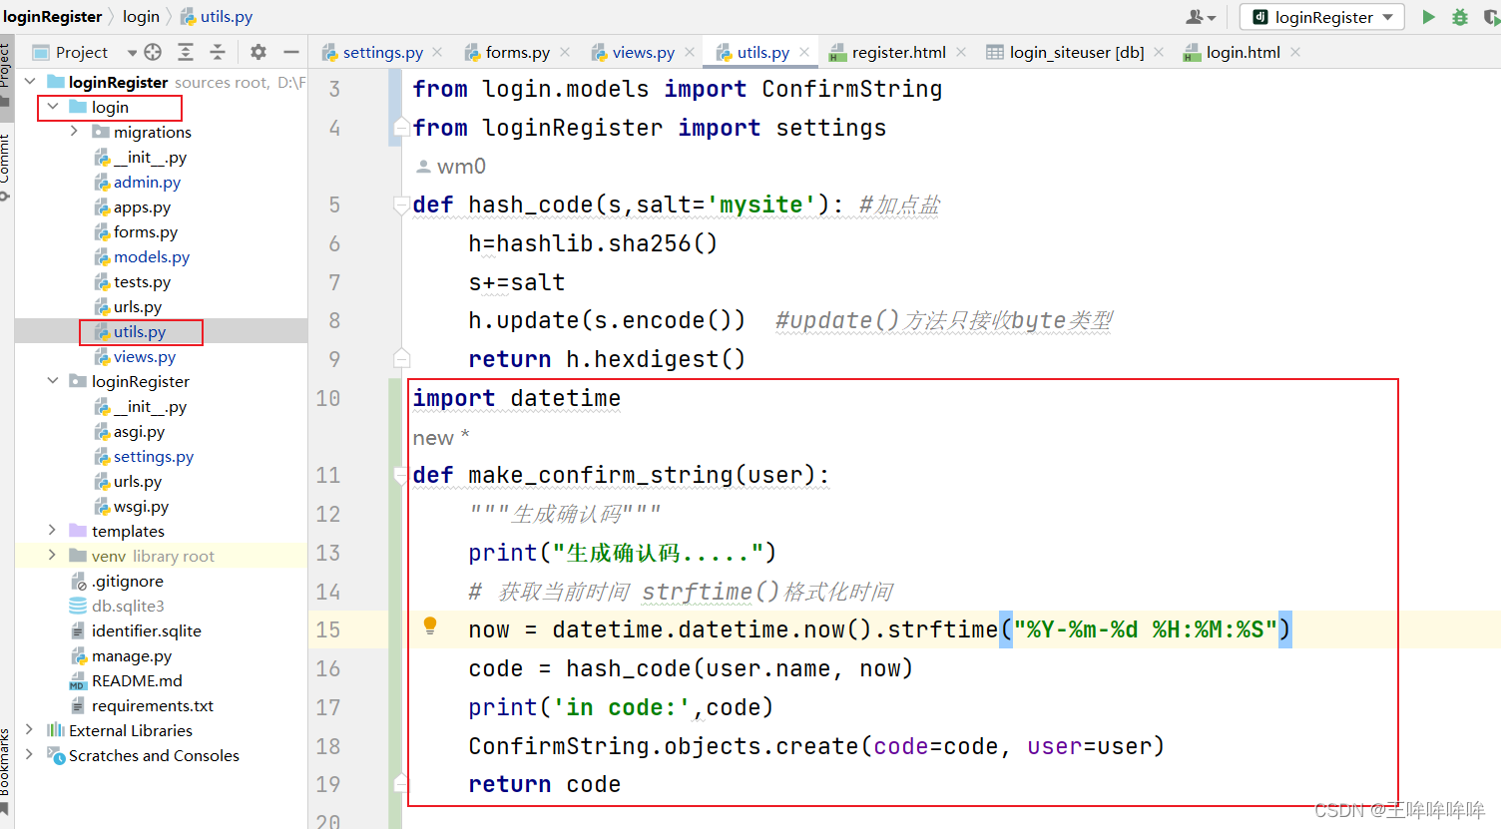Expand Scratches and Consoles node
Image resolution: width=1501 pixels, height=829 pixels.
30,755
